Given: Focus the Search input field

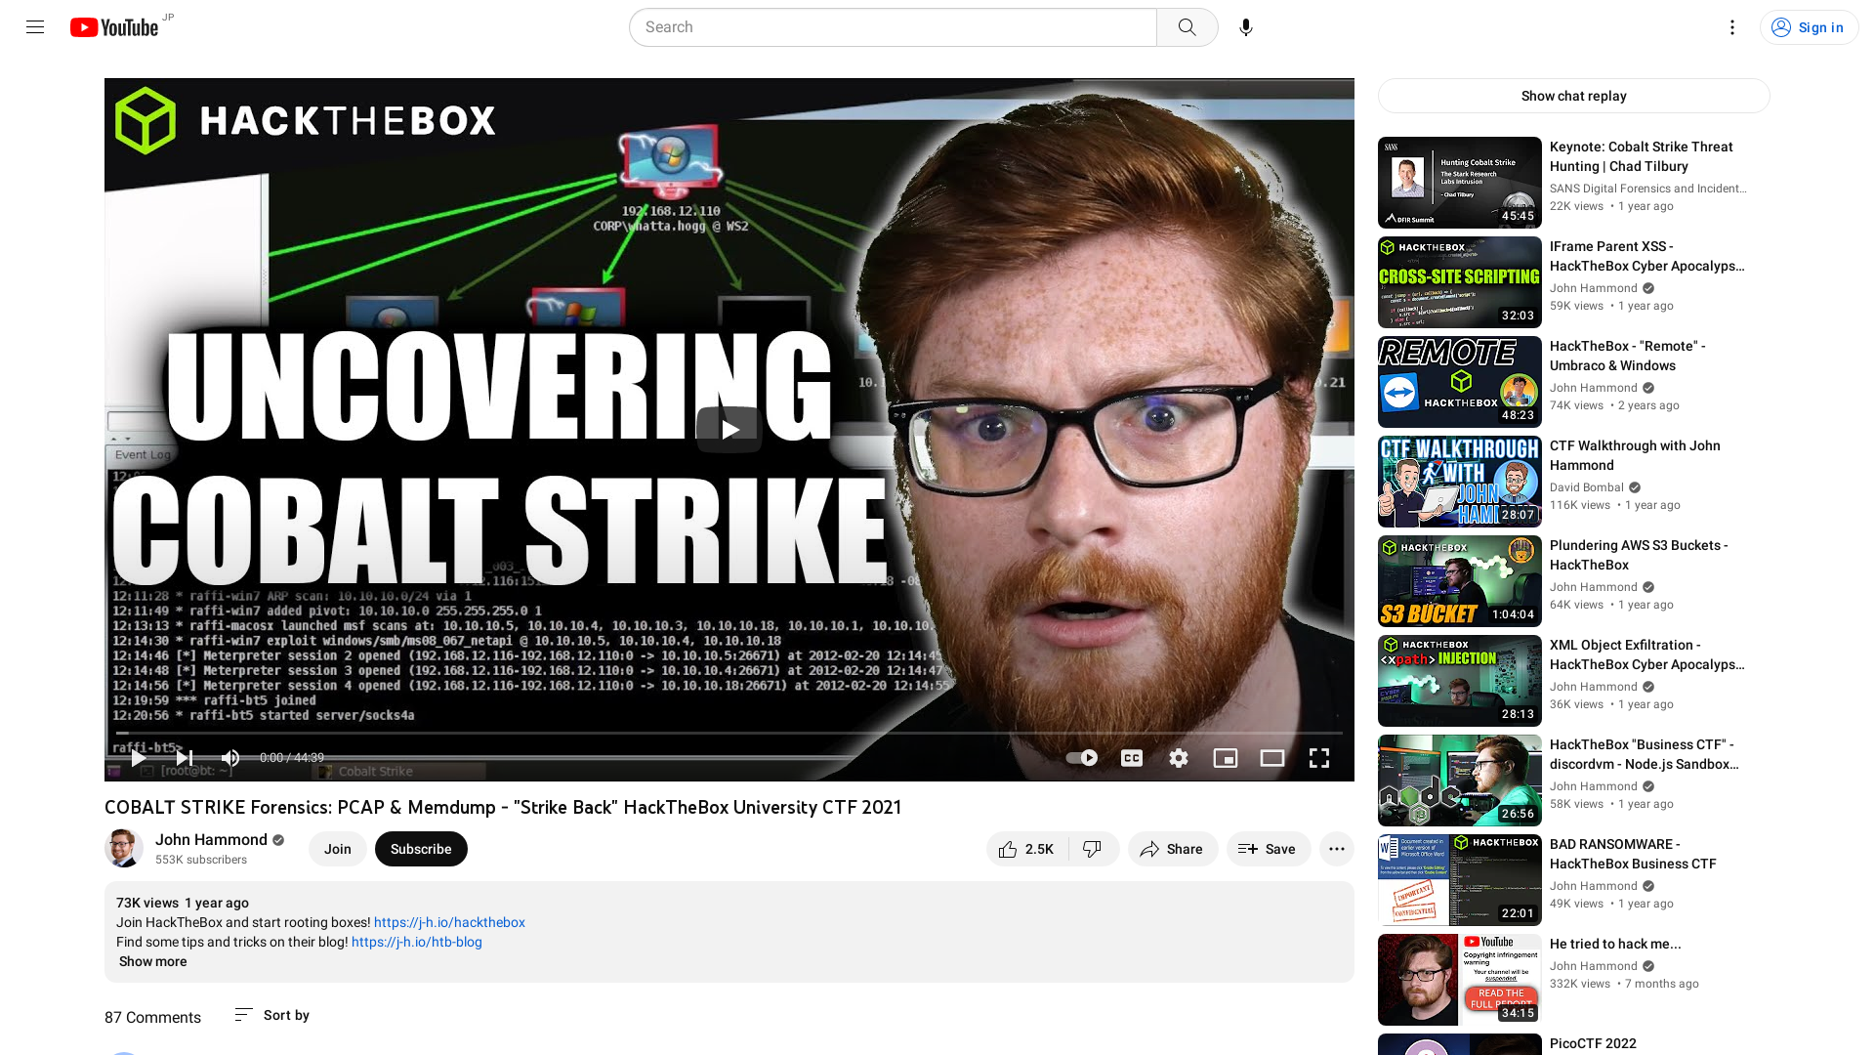Looking at the screenshot, I should [x=893, y=27].
